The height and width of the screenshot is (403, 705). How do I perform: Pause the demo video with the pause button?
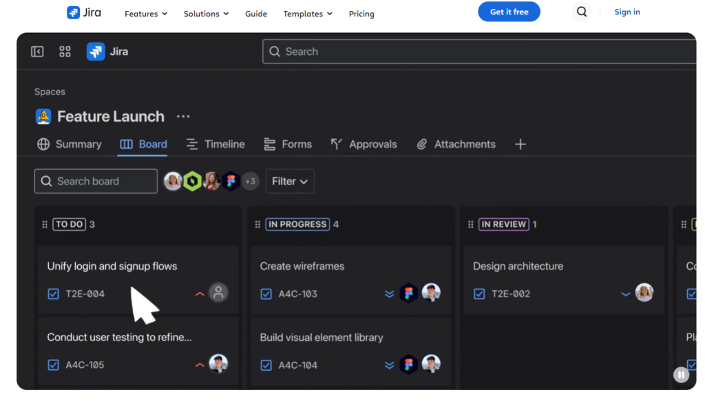681,375
